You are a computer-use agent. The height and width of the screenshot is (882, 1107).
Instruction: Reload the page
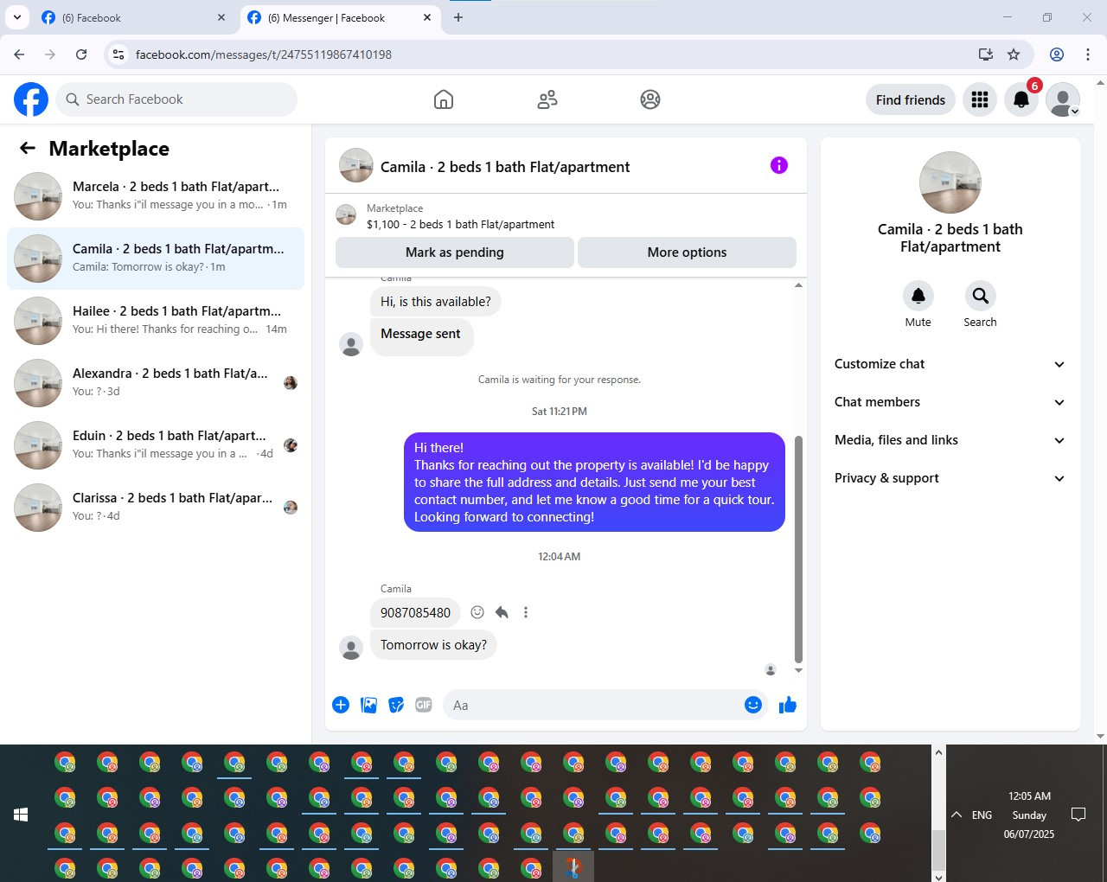81,54
